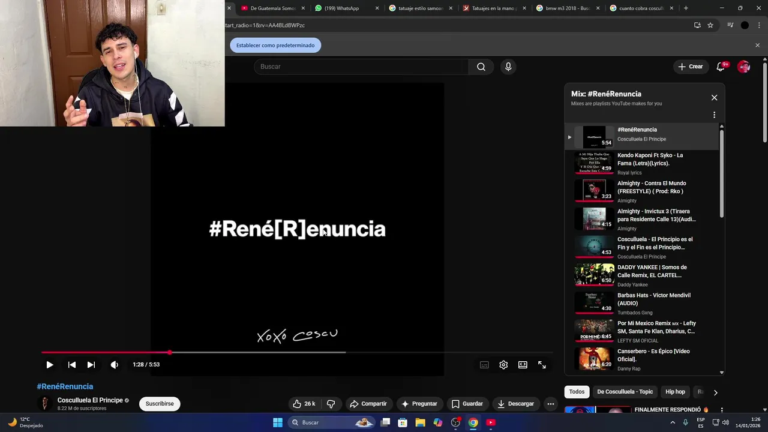Open the Crear upload menu
This screenshot has width=768, height=432.
(x=691, y=67)
